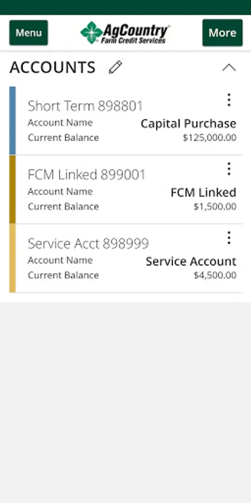The width and height of the screenshot is (251, 503).
Task: Select the FCM Linked 899001 account title
Action: (x=86, y=175)
